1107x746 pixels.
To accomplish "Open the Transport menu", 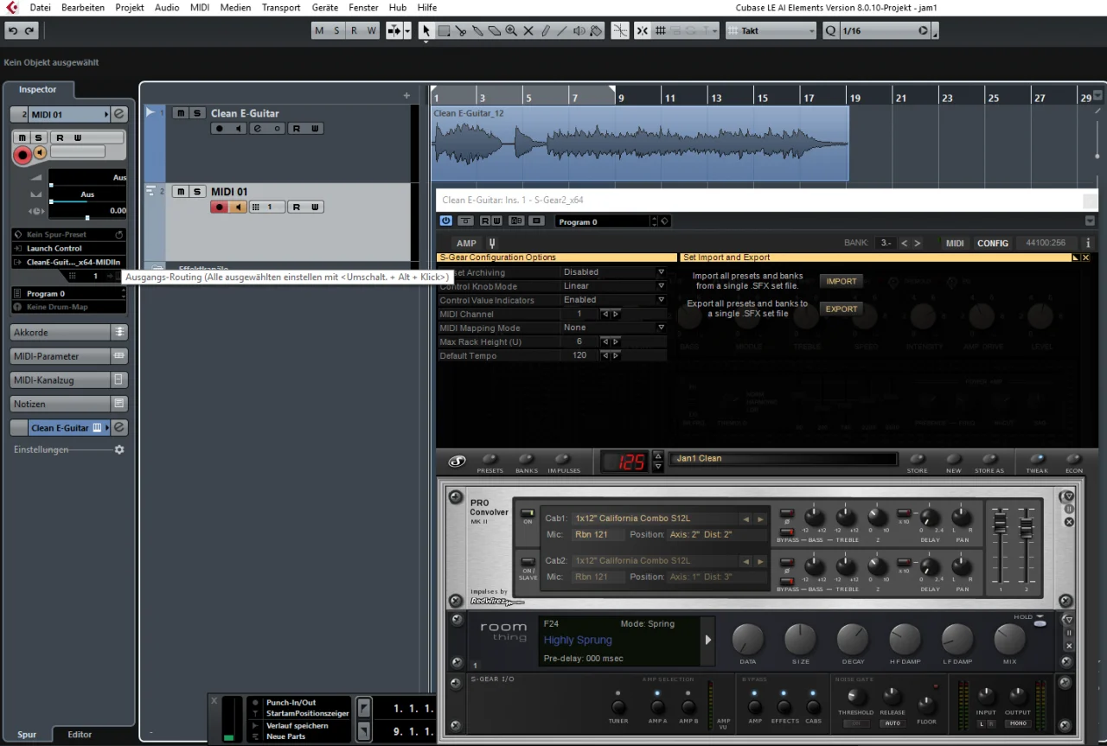I will coord(281,7).
